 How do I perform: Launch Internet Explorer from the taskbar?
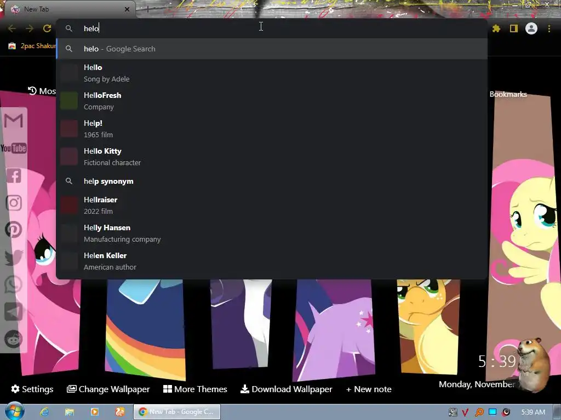(x=44, y=412)
